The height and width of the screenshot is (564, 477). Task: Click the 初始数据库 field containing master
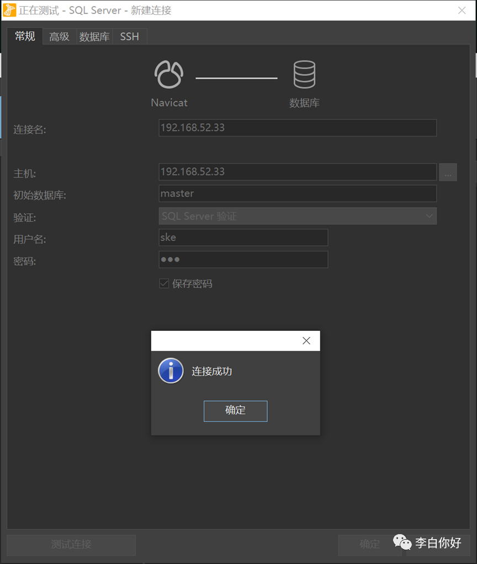pos(298,193)
